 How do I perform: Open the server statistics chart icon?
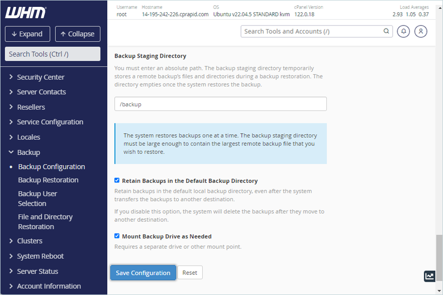(x=429, y=276)
